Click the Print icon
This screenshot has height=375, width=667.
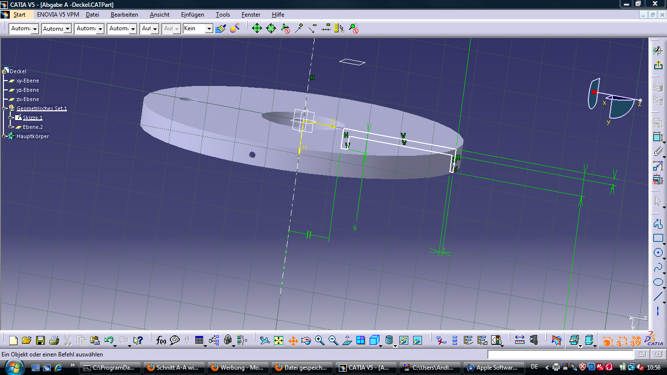click(x=54, y=340)
